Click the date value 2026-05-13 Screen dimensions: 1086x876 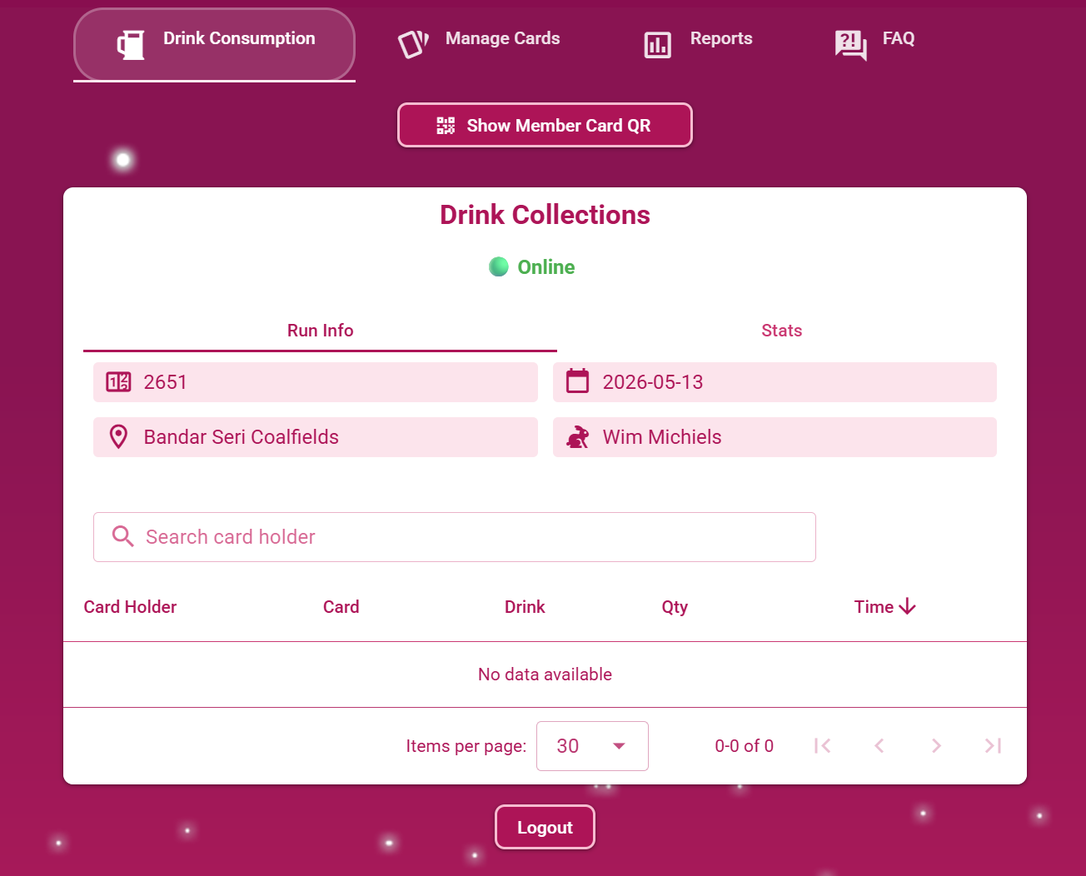(653, 382)
